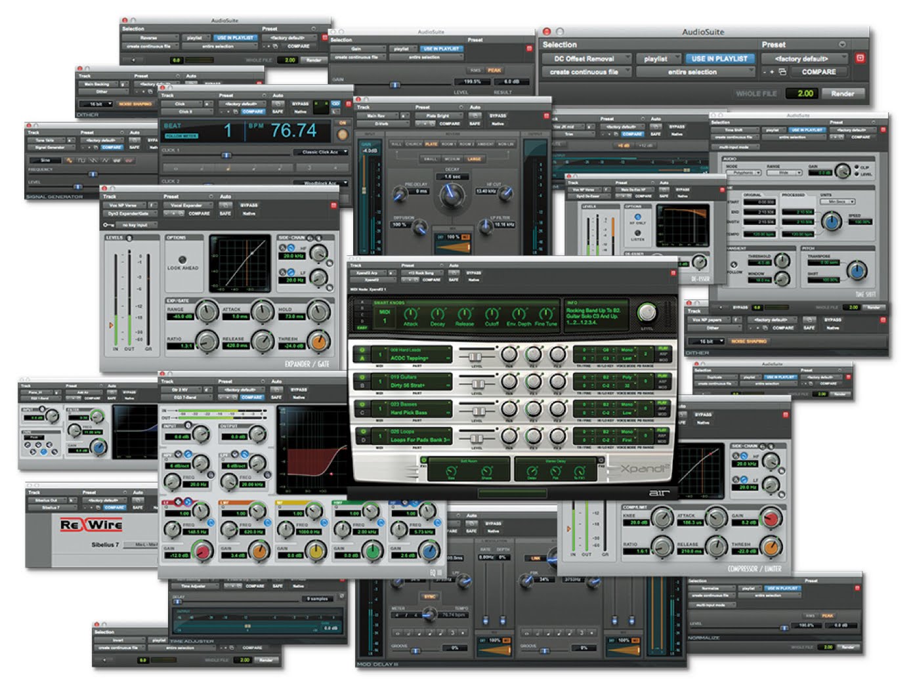This screenshot has width=913, height=691.
Task: Toggle LOOK AHEAD in the Expander/Gate options
Action: [183, 260]
